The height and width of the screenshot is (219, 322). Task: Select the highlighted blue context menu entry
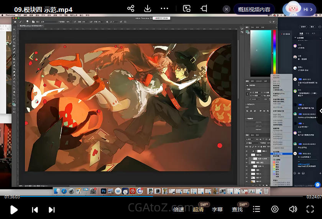[281, 154]
